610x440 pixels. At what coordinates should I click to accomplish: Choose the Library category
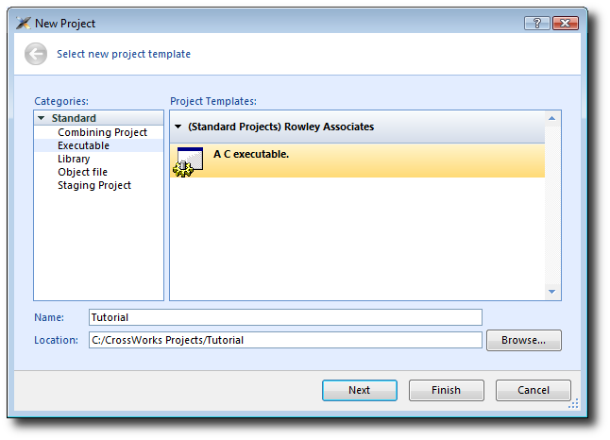coord(74,159)
